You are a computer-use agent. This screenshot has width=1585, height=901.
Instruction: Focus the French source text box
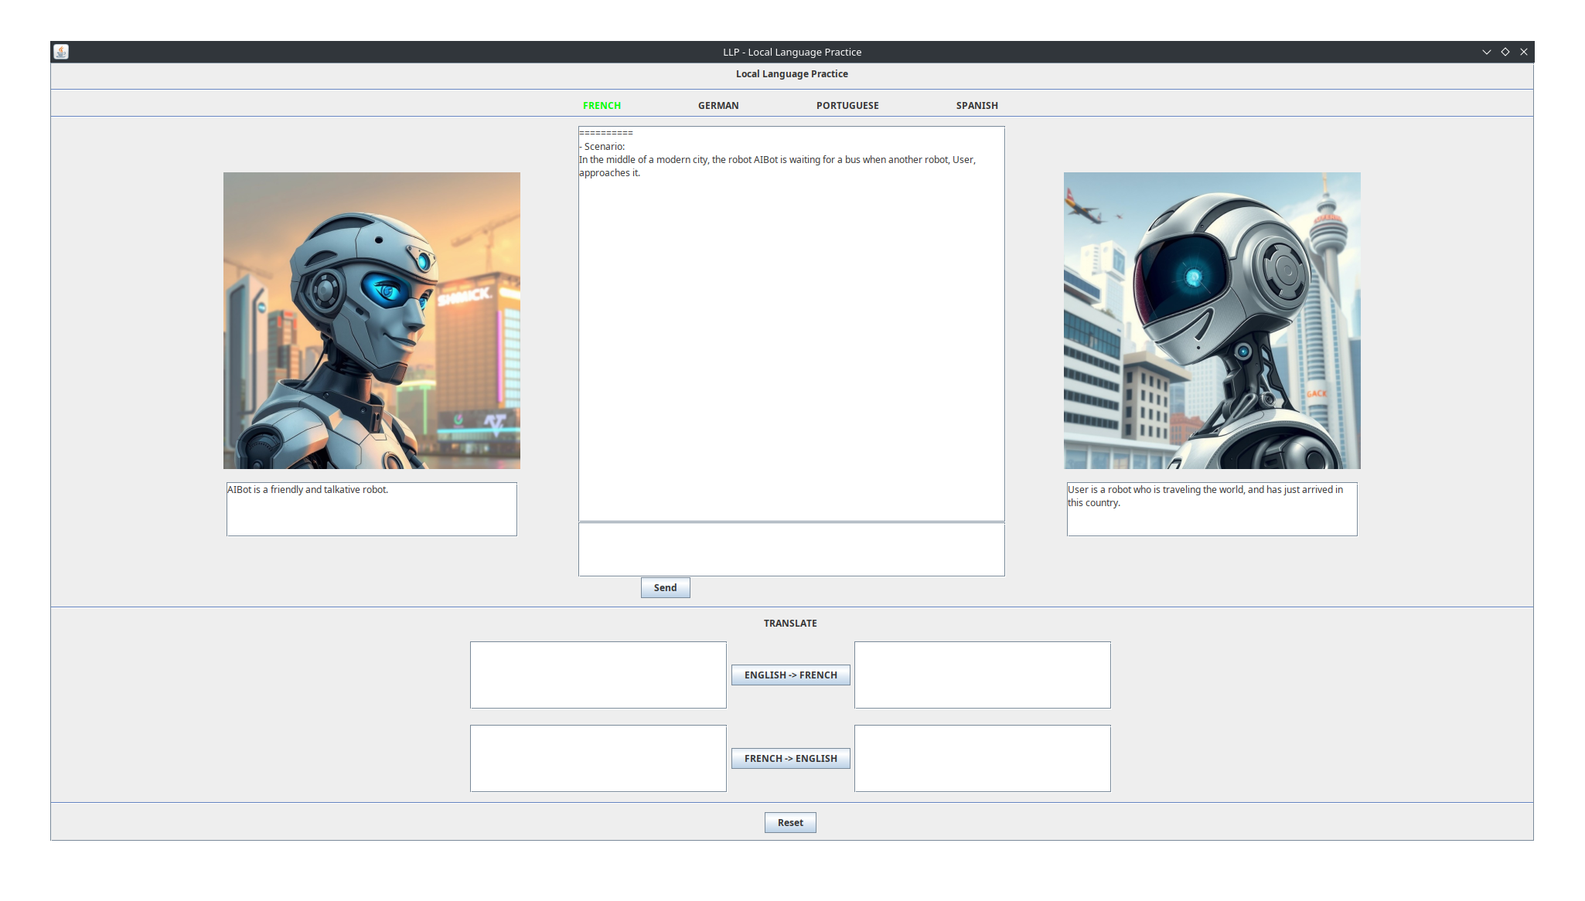[598, 758]
